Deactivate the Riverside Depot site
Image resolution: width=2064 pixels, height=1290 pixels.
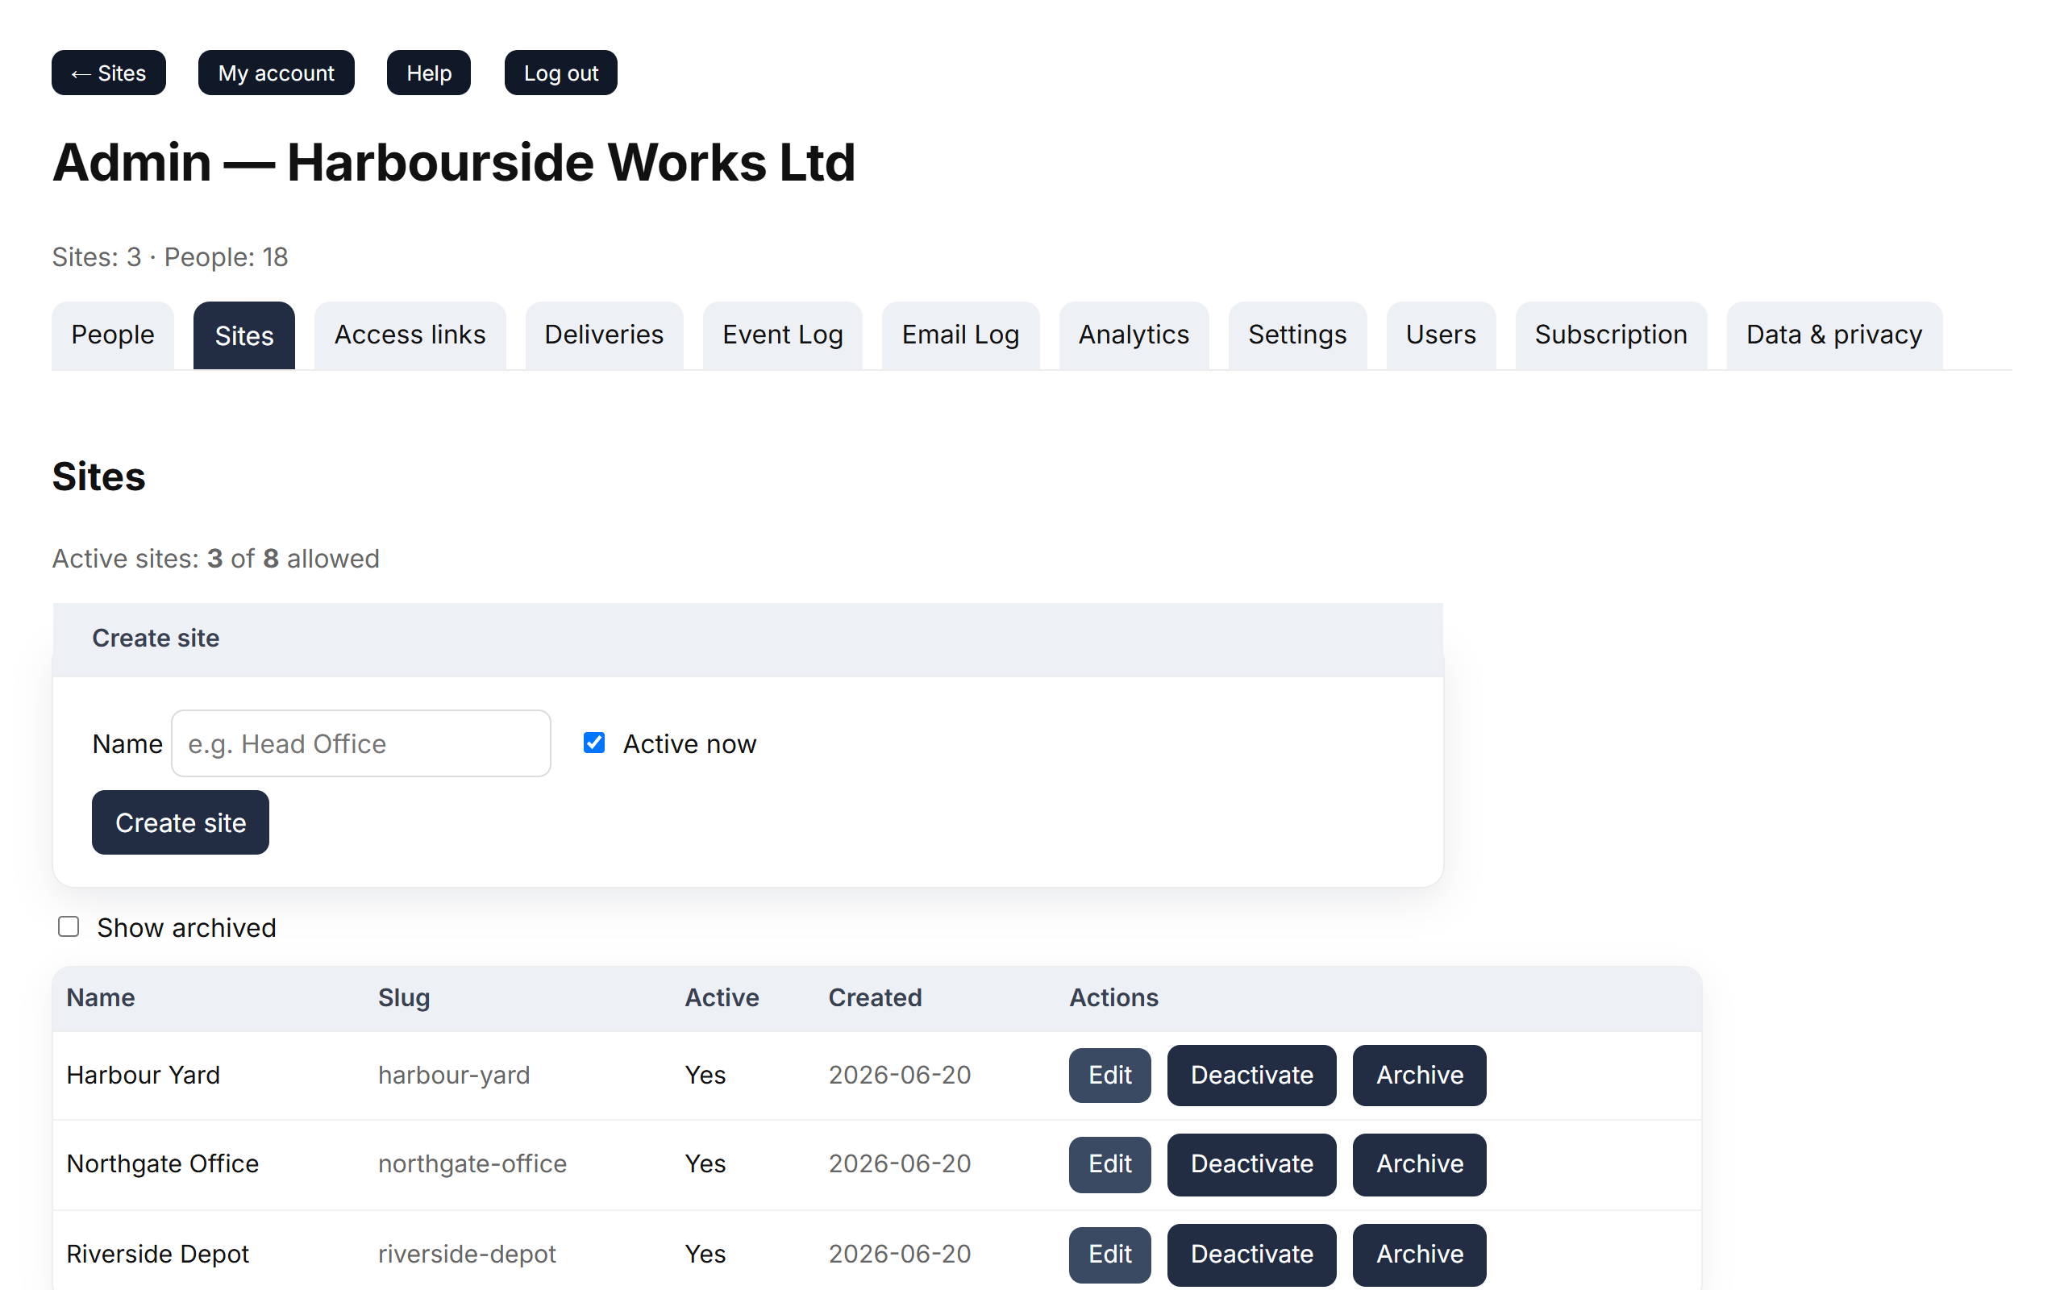(x=1251, y=1255)
